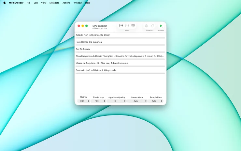The image size is (241, 151).
Task: Click progress bar under Ballade No 1
Action: click(x=120, y=38)
